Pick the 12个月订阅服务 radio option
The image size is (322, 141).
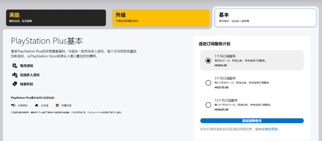208,105
